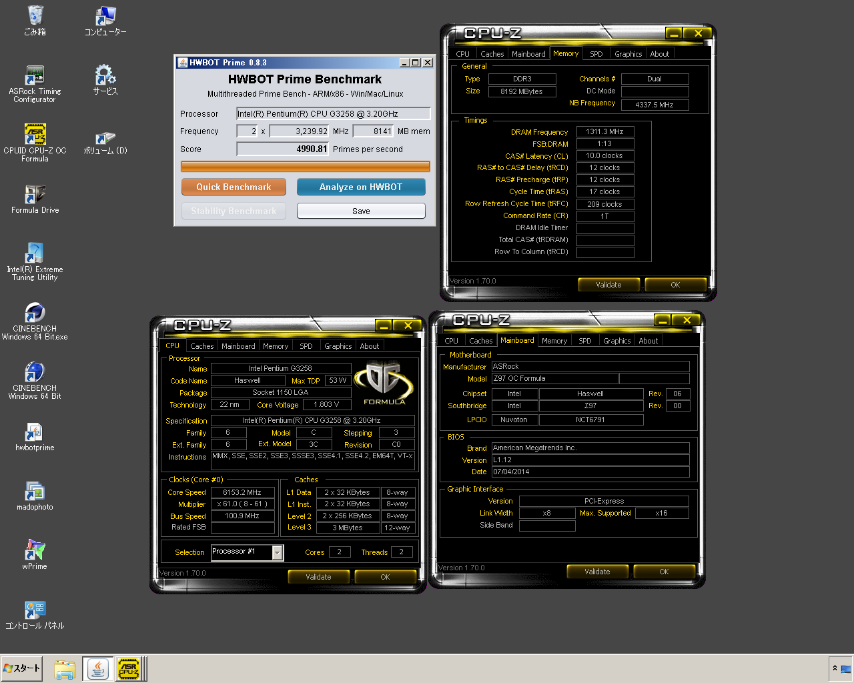Select CPU-Z taskbar icon
Viewport: 854px width, 683px height.
129,668
